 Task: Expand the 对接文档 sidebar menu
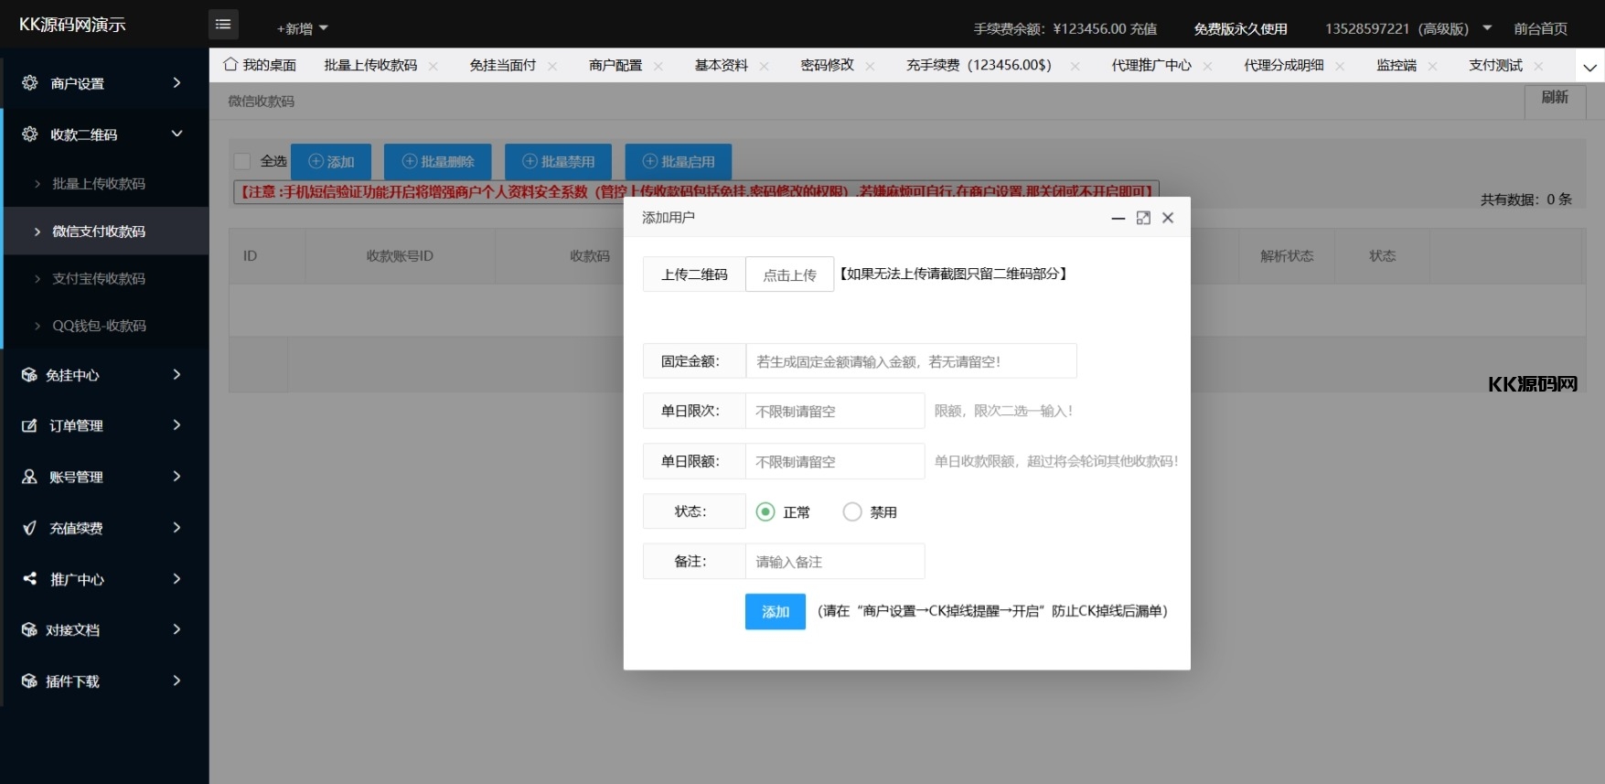tap(177, 629)
